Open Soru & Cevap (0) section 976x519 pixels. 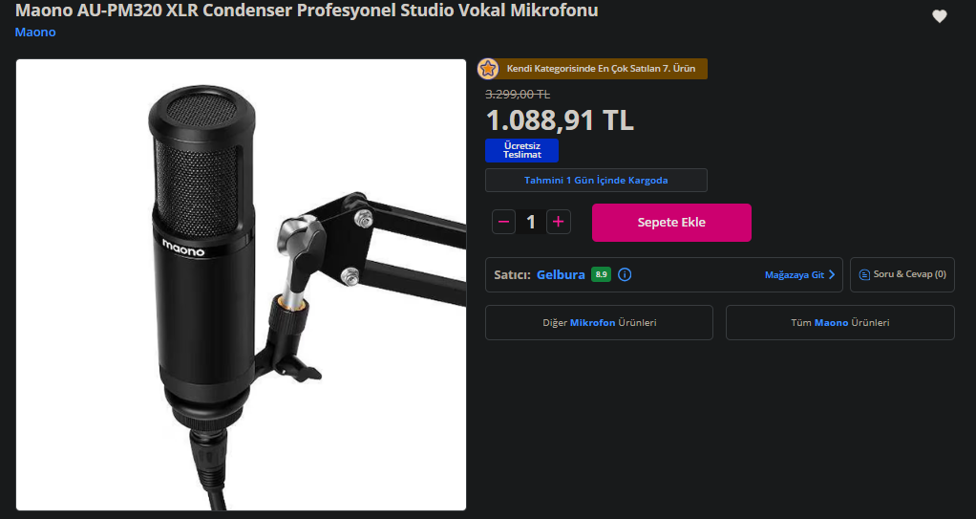(x=902, y=274)
